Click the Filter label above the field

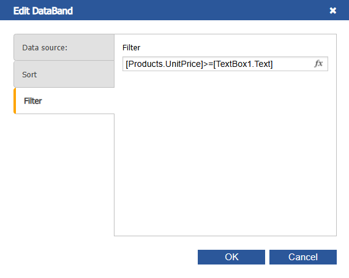131,47
